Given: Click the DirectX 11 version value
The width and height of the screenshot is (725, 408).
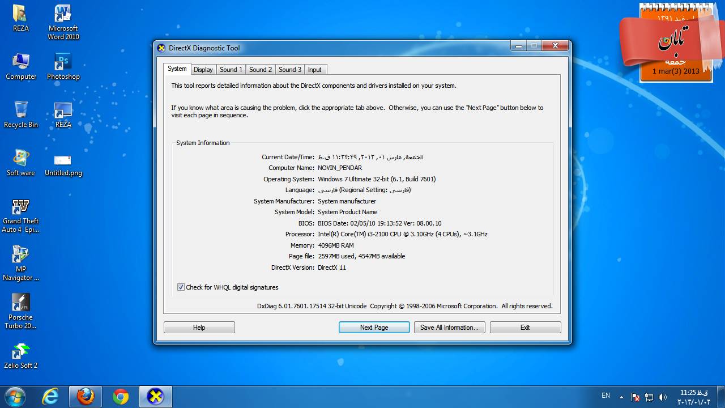Looking at the screenshot, I should point(332,267).
